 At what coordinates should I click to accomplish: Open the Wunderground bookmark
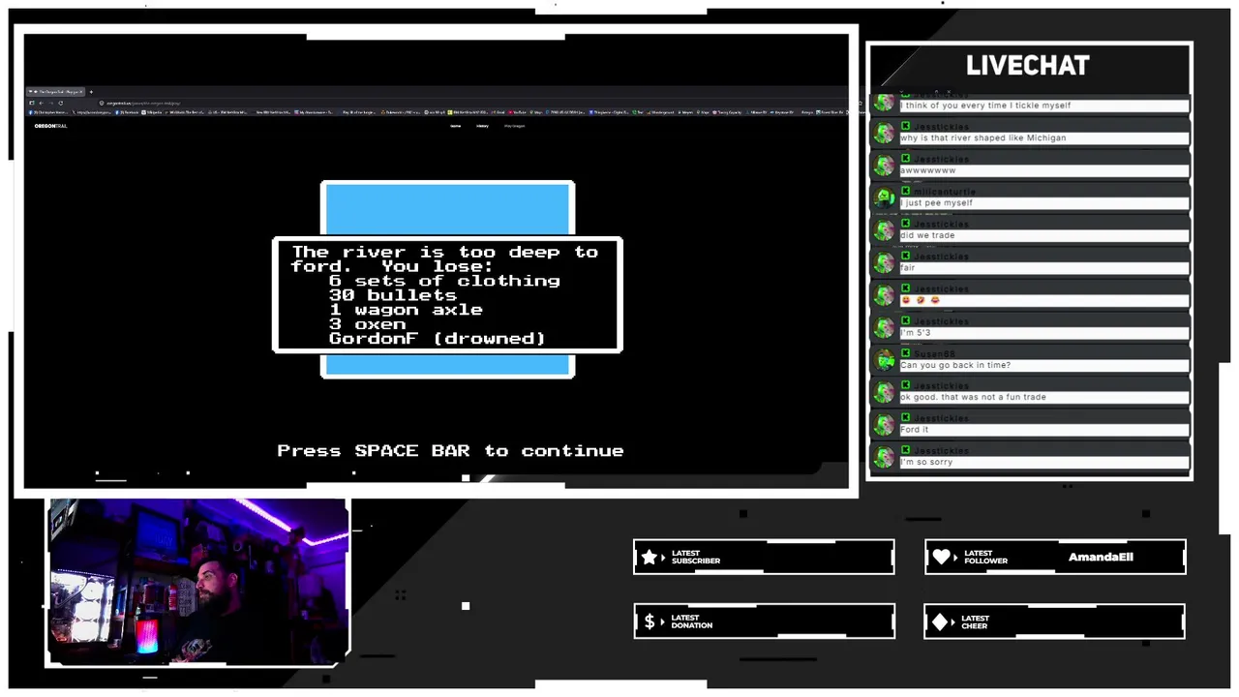tap(662, 112)
